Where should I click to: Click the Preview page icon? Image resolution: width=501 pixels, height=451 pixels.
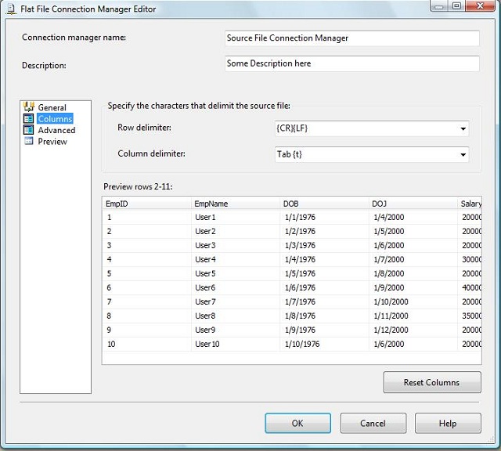pos(30,142)
